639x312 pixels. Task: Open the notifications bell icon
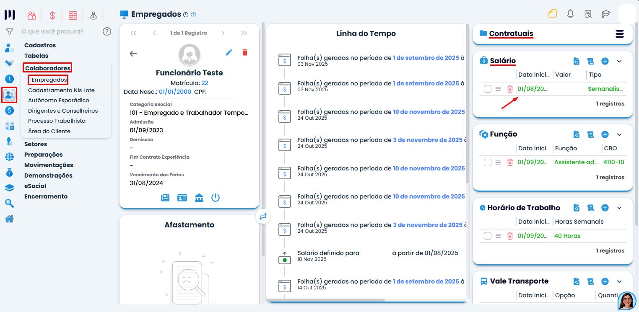click(570, 14)
